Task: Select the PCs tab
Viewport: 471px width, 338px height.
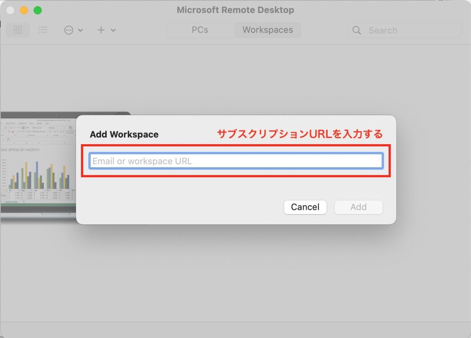Action: coord(200,30)
